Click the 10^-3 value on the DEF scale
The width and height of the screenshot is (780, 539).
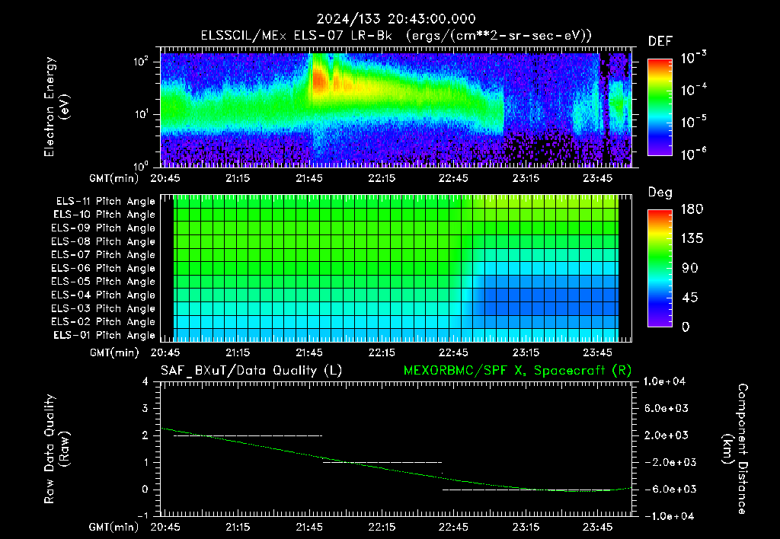(693, 58)
